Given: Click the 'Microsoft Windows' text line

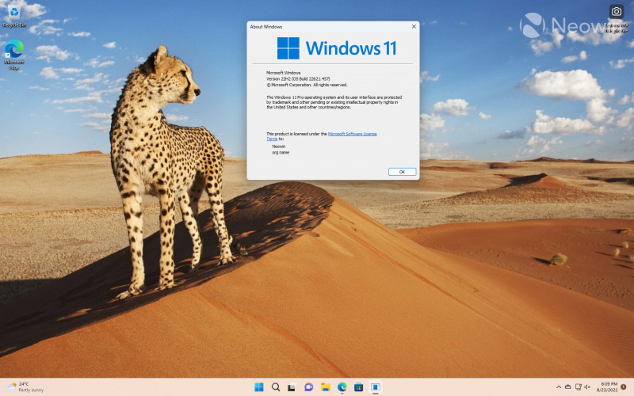Looking at the screenshot, I should click(x=283, y=73).
